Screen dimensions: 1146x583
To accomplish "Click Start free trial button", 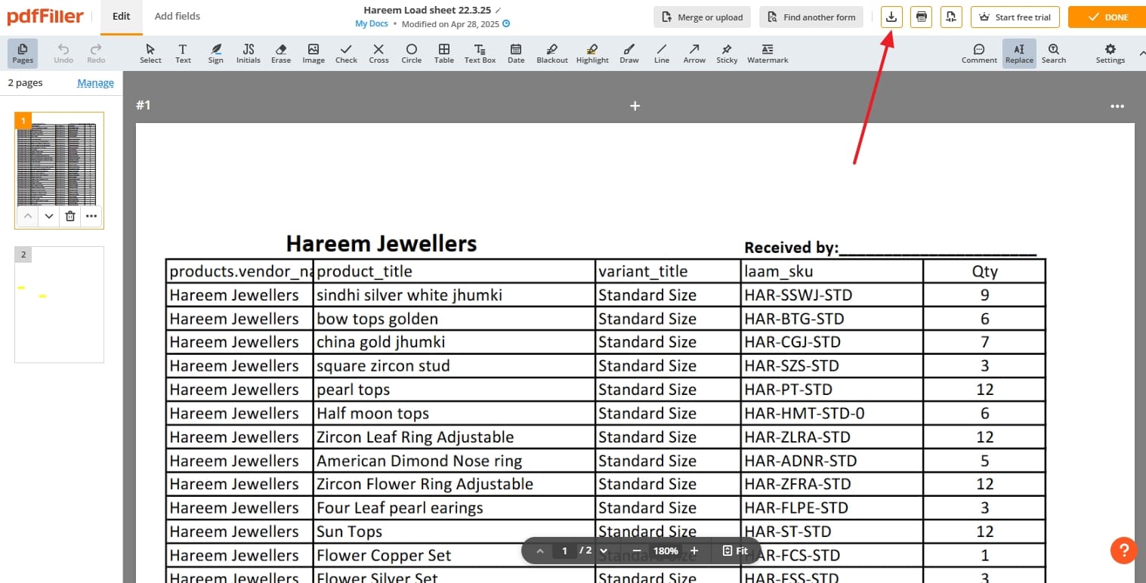I will (x=1015, y=17).
